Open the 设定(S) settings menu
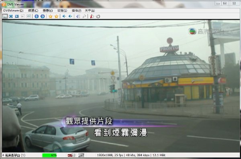The image size is (241, 159). (62, 10)
